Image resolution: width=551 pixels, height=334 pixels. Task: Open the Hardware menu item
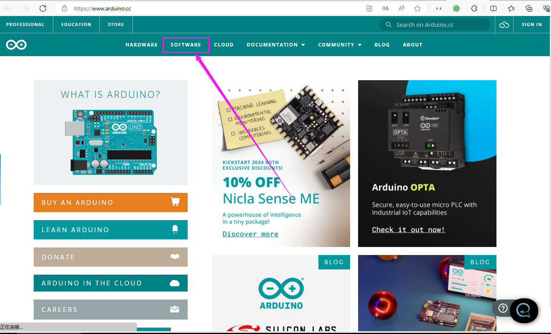[142, 45]
